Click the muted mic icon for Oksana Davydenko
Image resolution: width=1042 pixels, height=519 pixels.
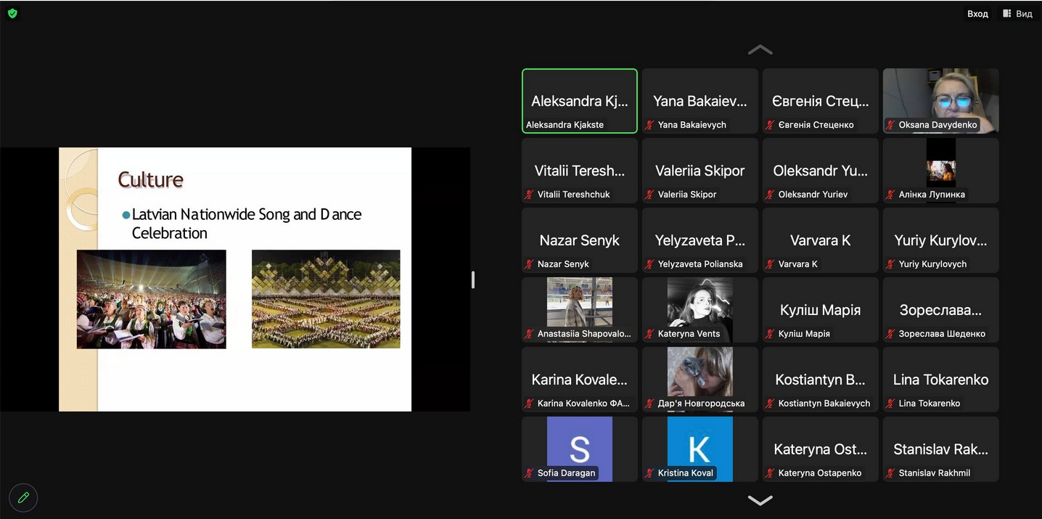tap(891, 125)
